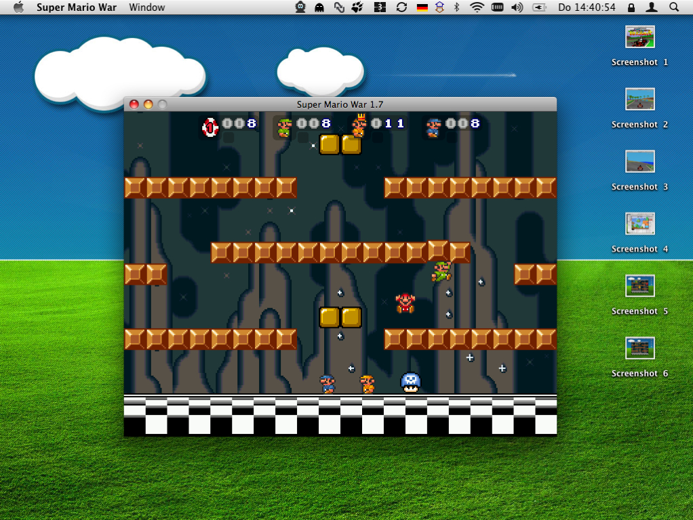Image resolution: width=693 pixels, height=520 pixels.
Task: Open the Apple menu
Action: coord(18,7)
